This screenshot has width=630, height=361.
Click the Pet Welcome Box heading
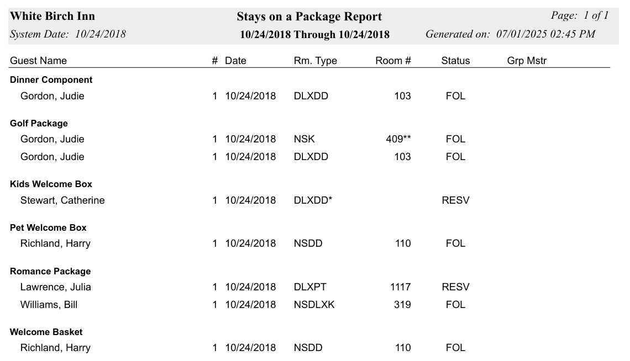(x=48, y=227)
